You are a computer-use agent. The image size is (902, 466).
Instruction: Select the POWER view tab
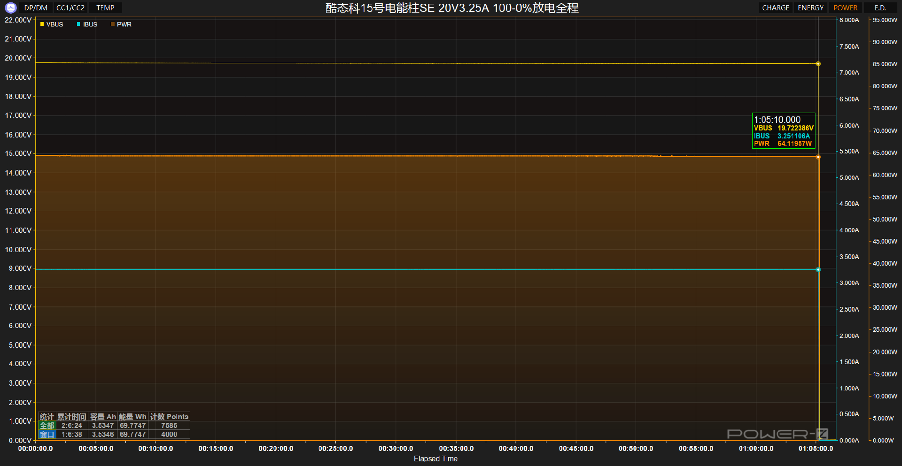tap(845, 8)
